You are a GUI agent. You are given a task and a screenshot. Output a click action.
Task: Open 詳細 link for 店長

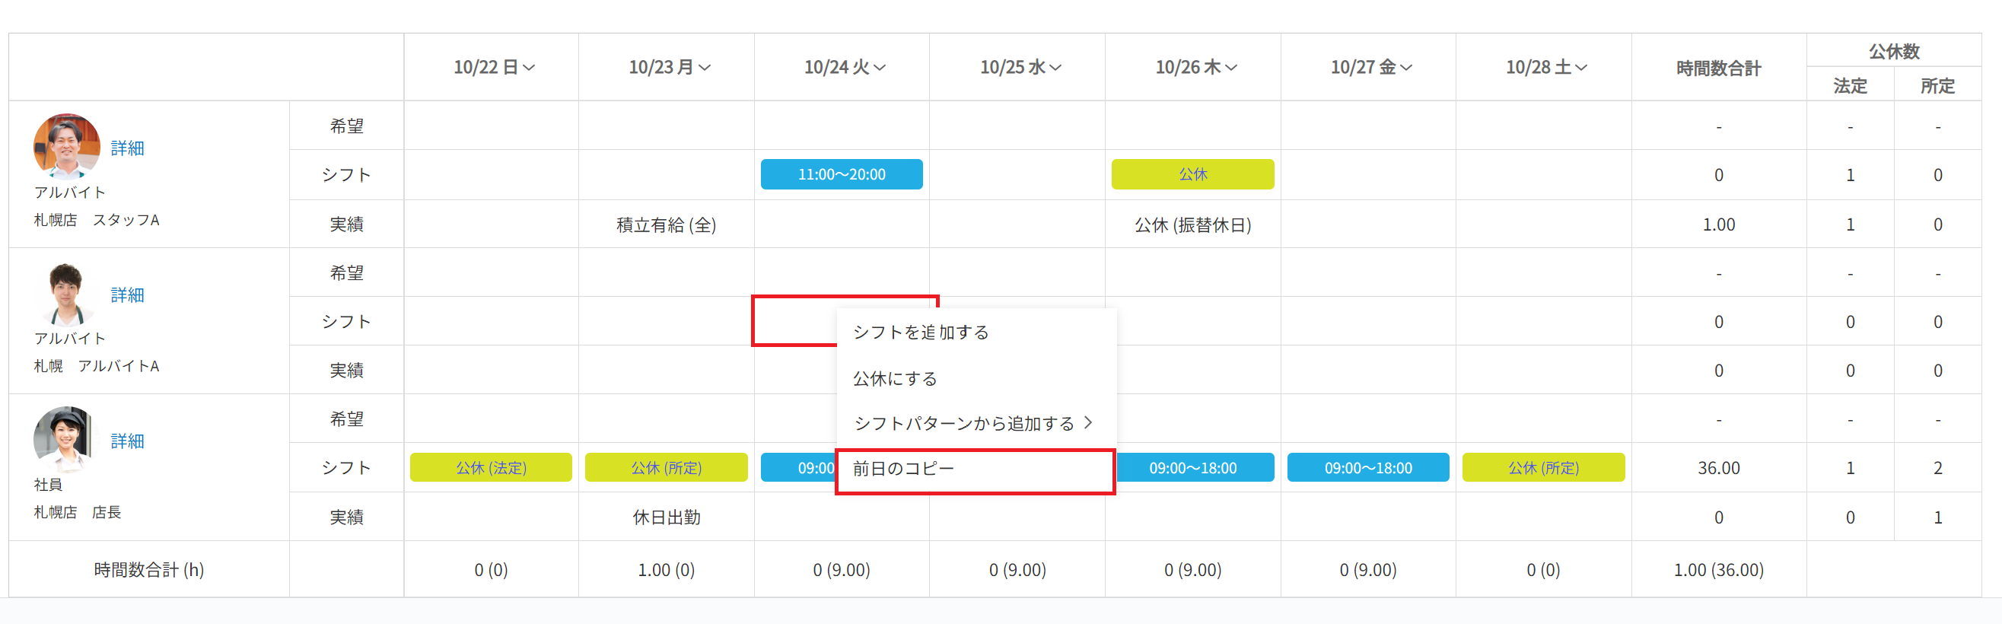128,441
